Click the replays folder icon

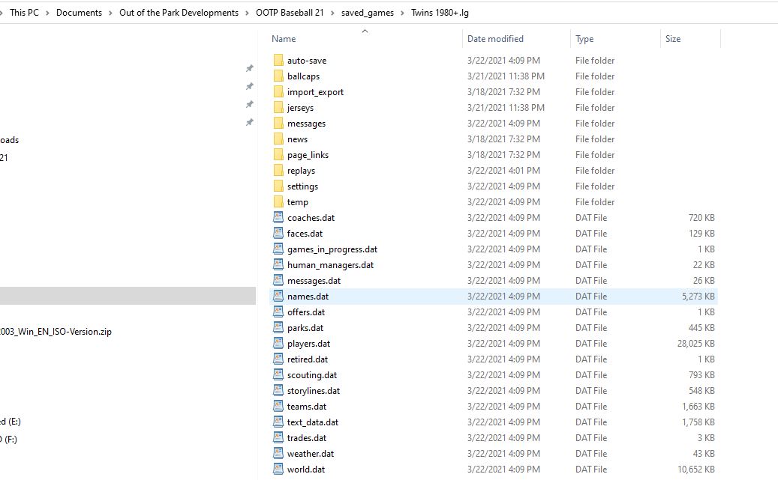[278, 171]
